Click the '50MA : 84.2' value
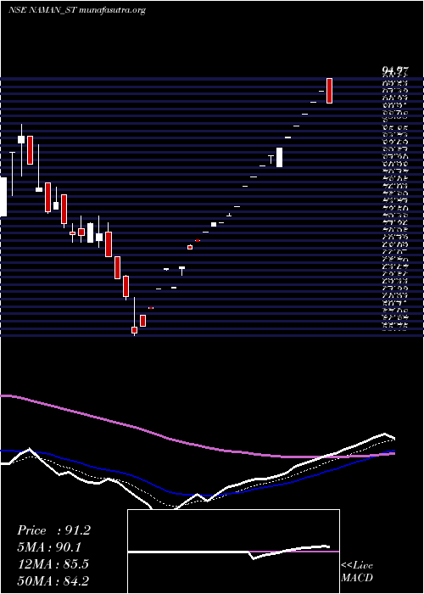 tap(53, 580)
